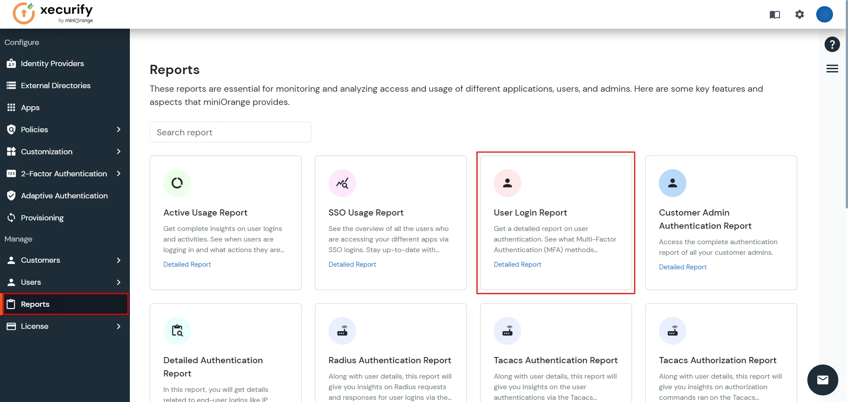Select the Reports menu item
This screenshot has height=402, width=848.
point(35,304)
